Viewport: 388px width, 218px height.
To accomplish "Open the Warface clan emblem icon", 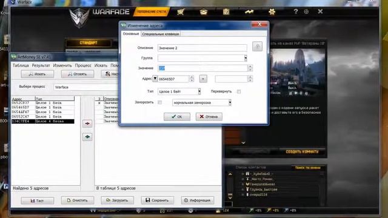I will (x=272, y=12).
